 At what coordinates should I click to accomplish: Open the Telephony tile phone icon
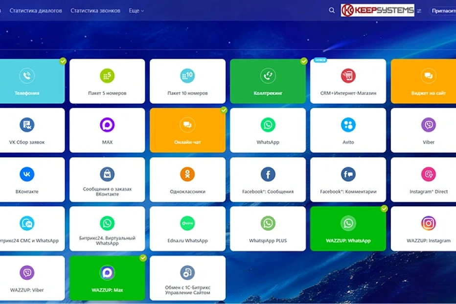tap(27, 76)
